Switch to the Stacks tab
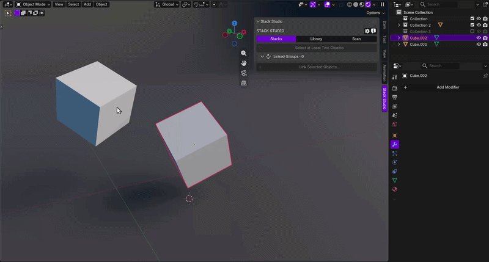The width and height of the screenshot is (489, 262). coord(276,39)
